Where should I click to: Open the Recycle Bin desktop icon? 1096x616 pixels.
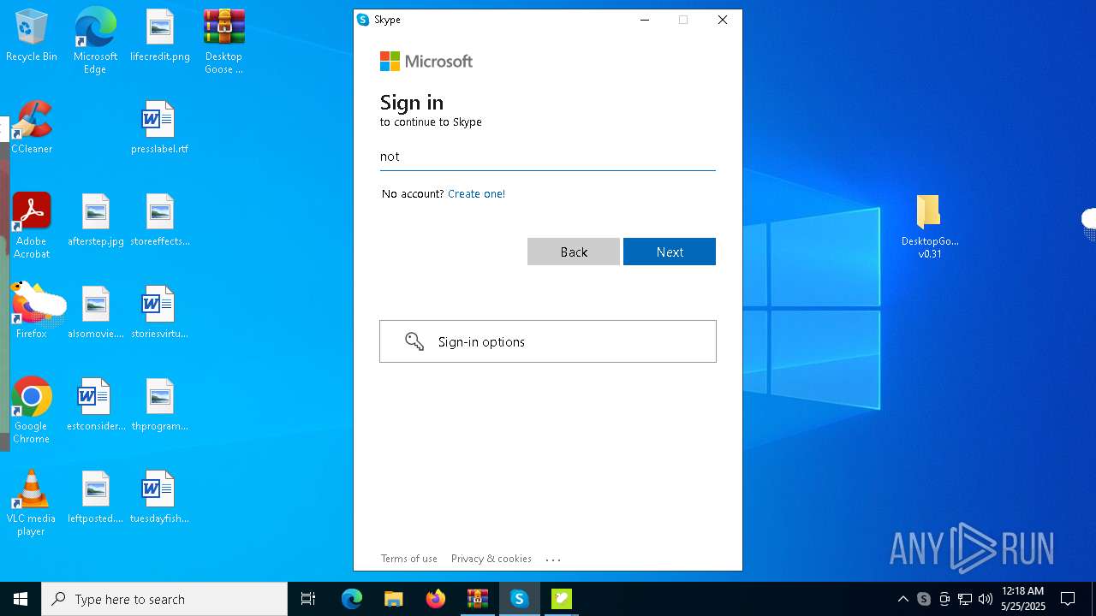(32, 36)
